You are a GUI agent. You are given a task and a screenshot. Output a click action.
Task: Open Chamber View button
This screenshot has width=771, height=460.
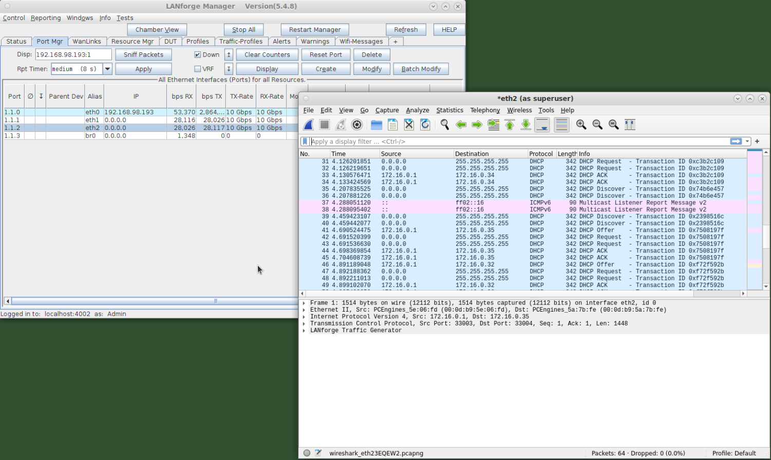point(157,29)
